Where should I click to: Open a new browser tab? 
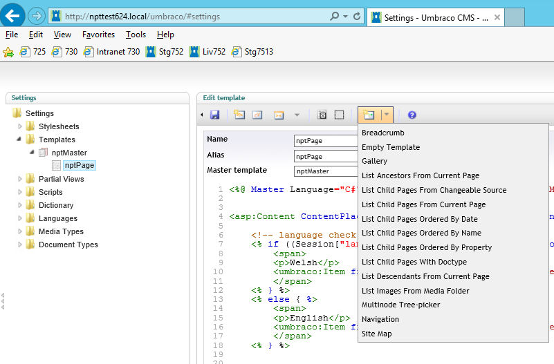pyautogui.click(x=514, y=17)
